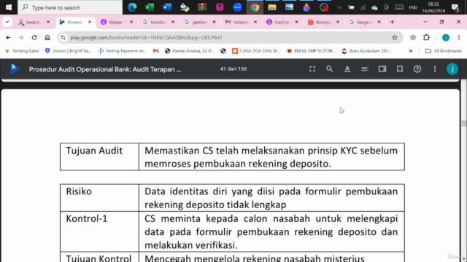
Task: Open the Harian Analisa bookmark
Action: tap(190, 51)
